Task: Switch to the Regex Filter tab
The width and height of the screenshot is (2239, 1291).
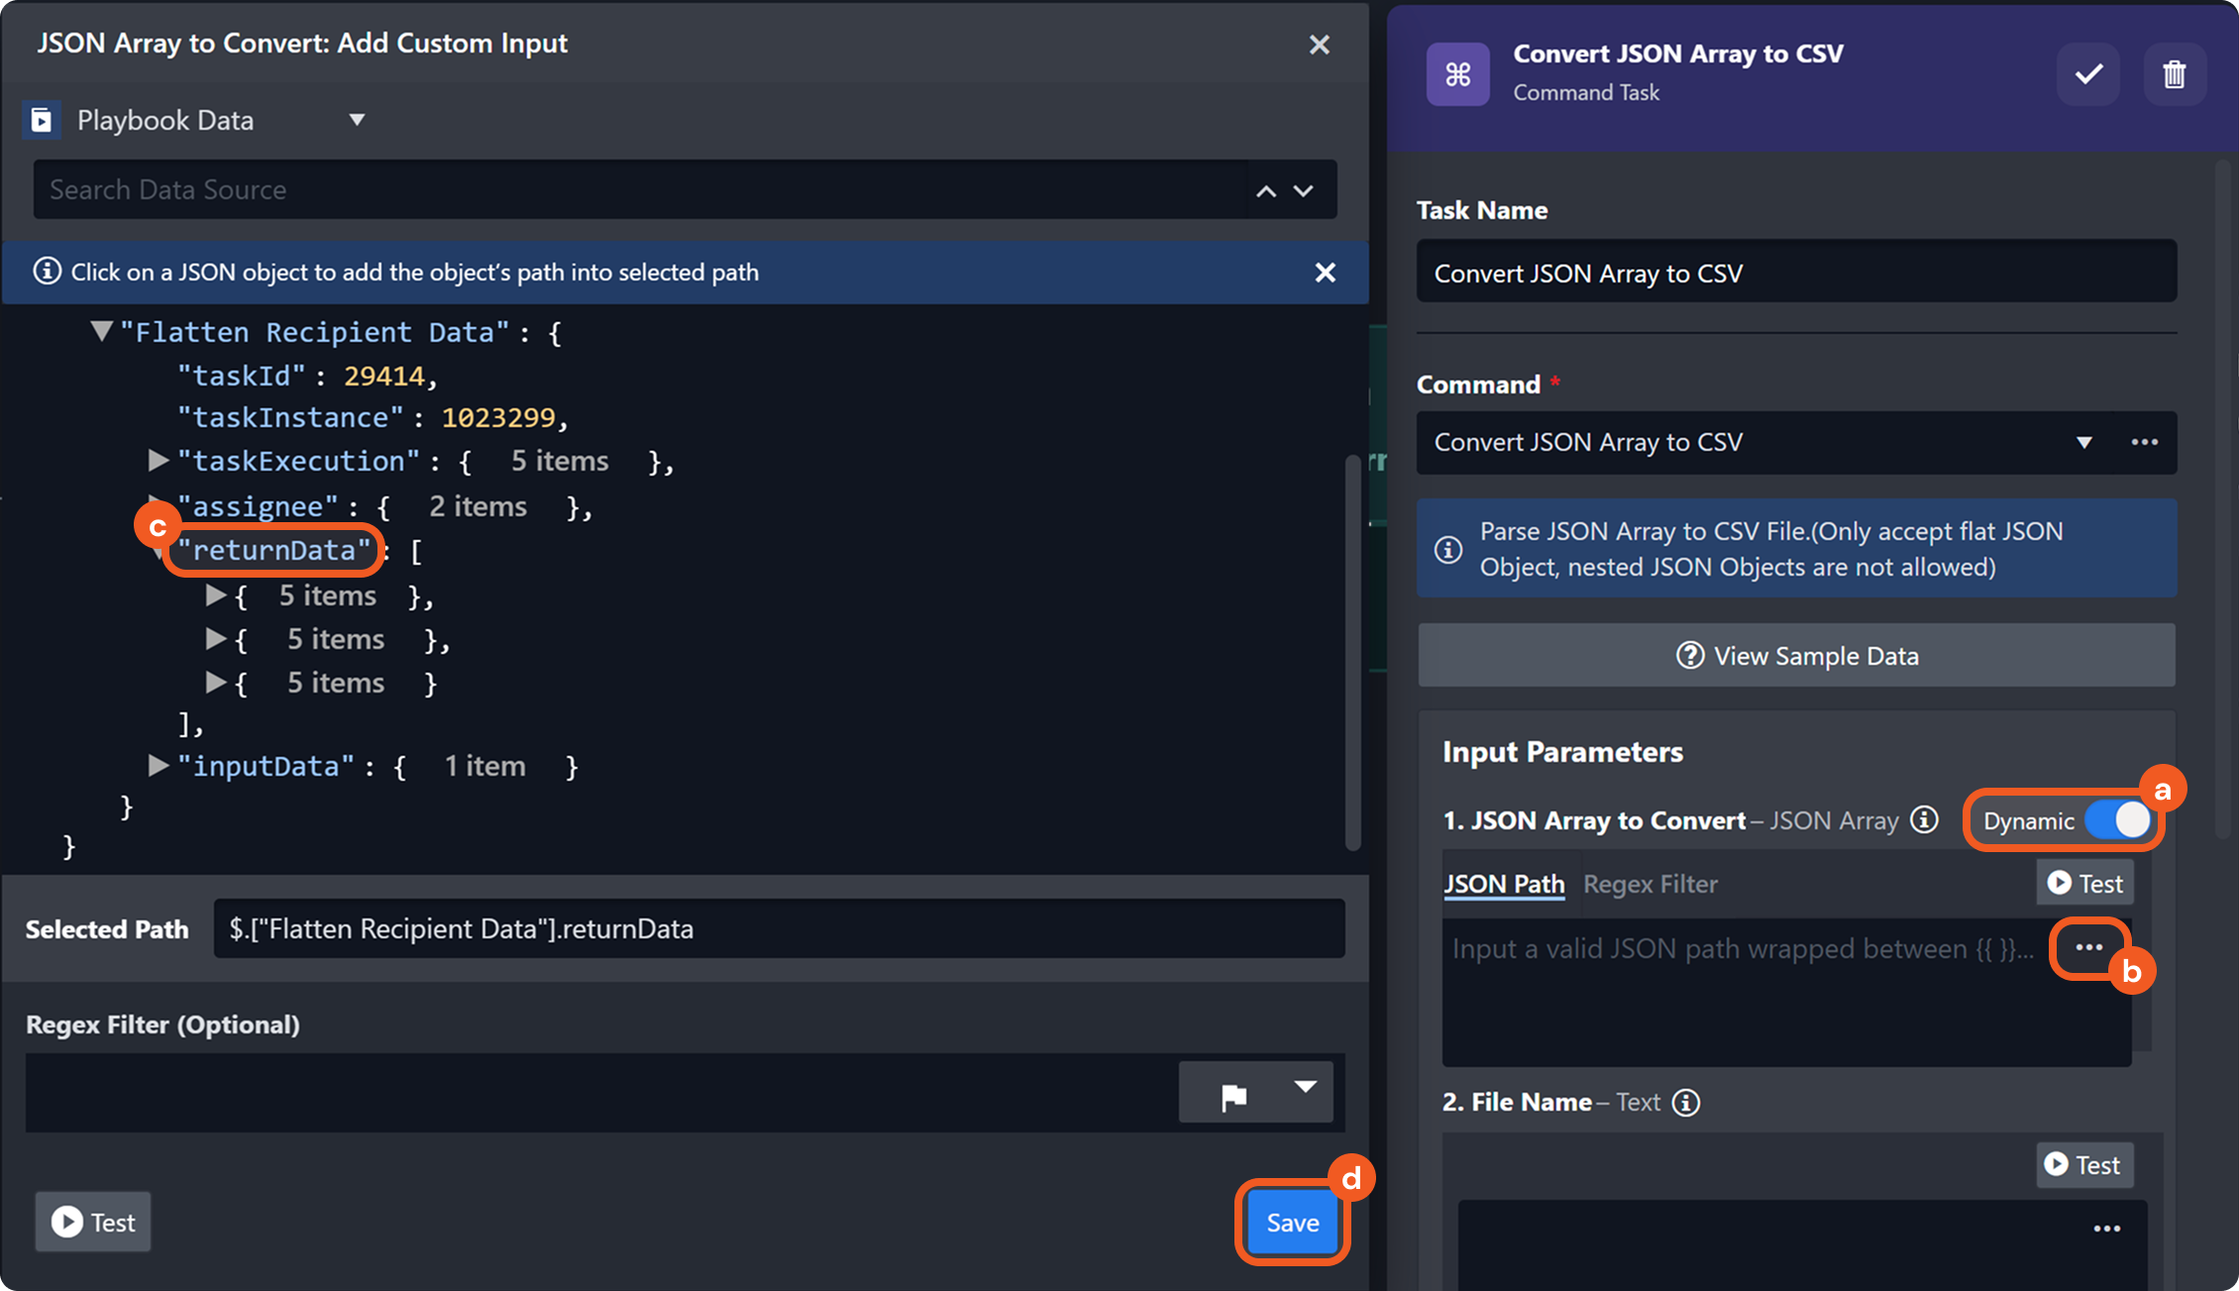Action: [1650, 884]
